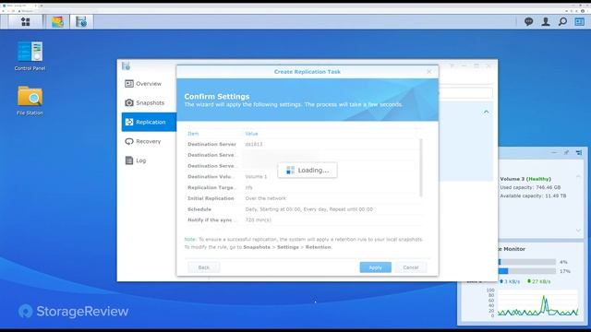
Task: Select the Destination Volume row
Action: tap(302, 176)
